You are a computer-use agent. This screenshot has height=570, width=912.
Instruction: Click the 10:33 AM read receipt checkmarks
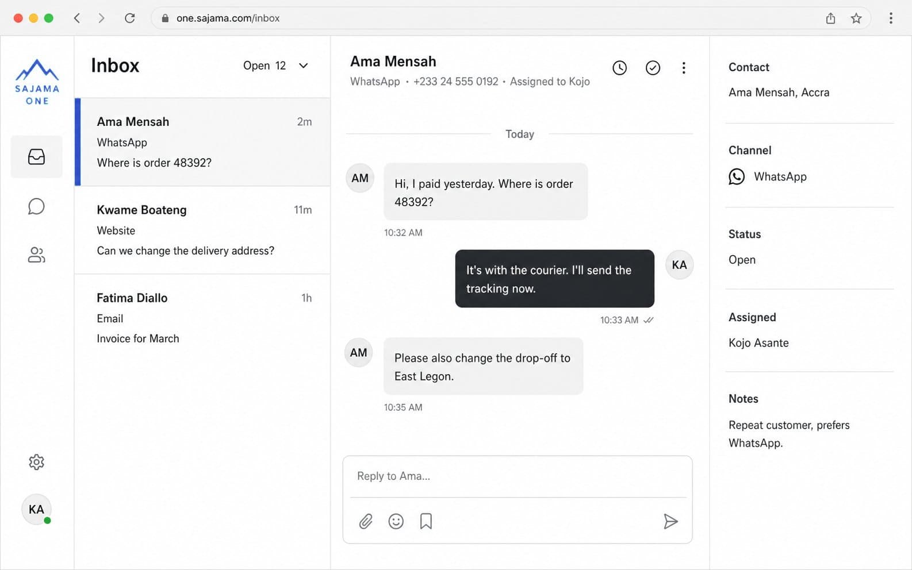649,320
